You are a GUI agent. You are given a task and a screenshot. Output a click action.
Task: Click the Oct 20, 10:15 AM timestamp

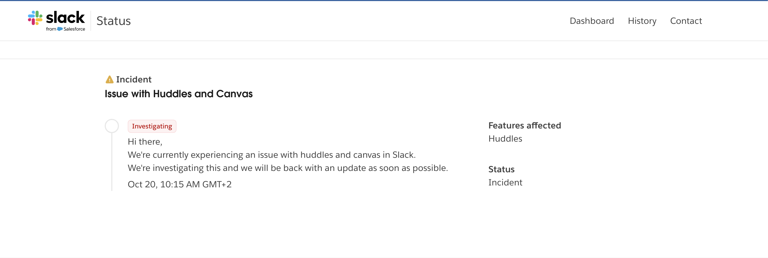(x=180, y=184)
